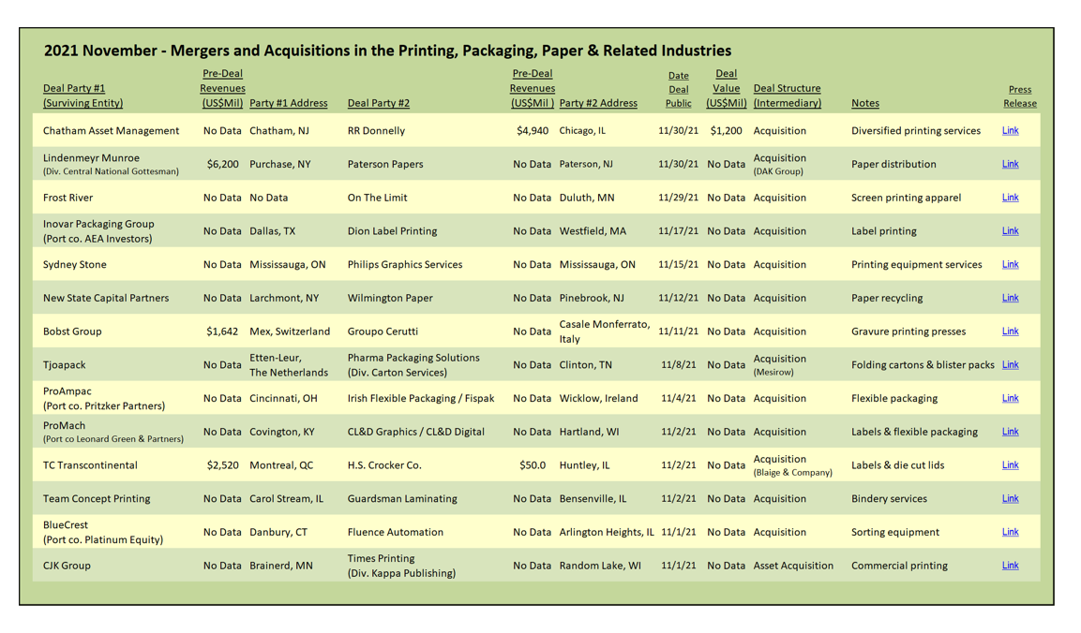Select the 'Chatham Asset Management' cell
Screen dimensions: 1081x633
(111, 131)
